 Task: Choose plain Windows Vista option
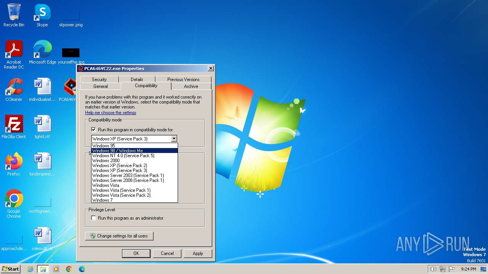pyautogui.click(x=135, y=185)
